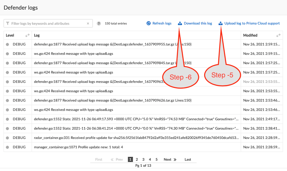Click the upload to Prisma Cloud icon
Viewport: 287px width, 171px height.
220,23
